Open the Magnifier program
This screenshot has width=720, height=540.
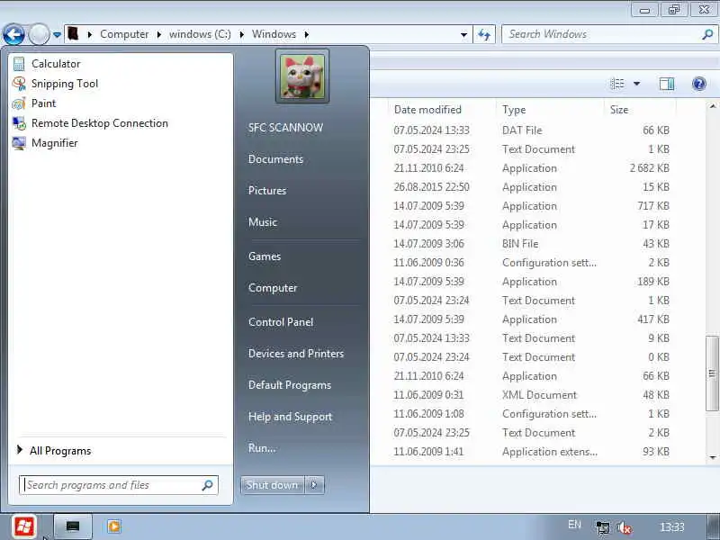(54, 143)
